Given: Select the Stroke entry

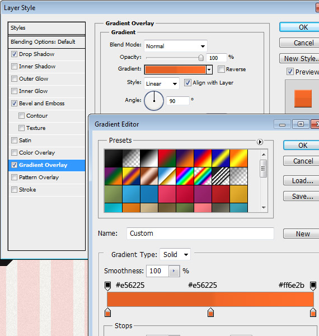Looking at the screenshot, I should [46, 190].
